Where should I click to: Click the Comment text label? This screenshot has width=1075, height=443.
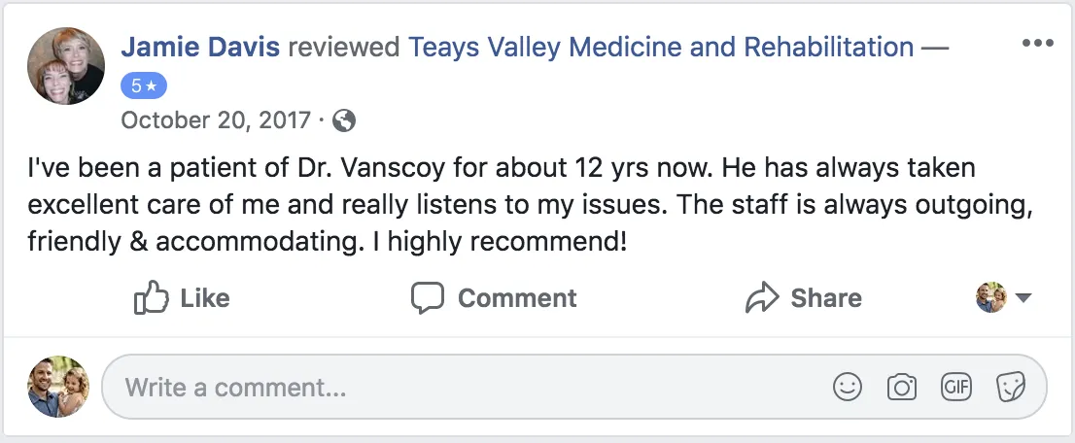(x=517, y=297)
